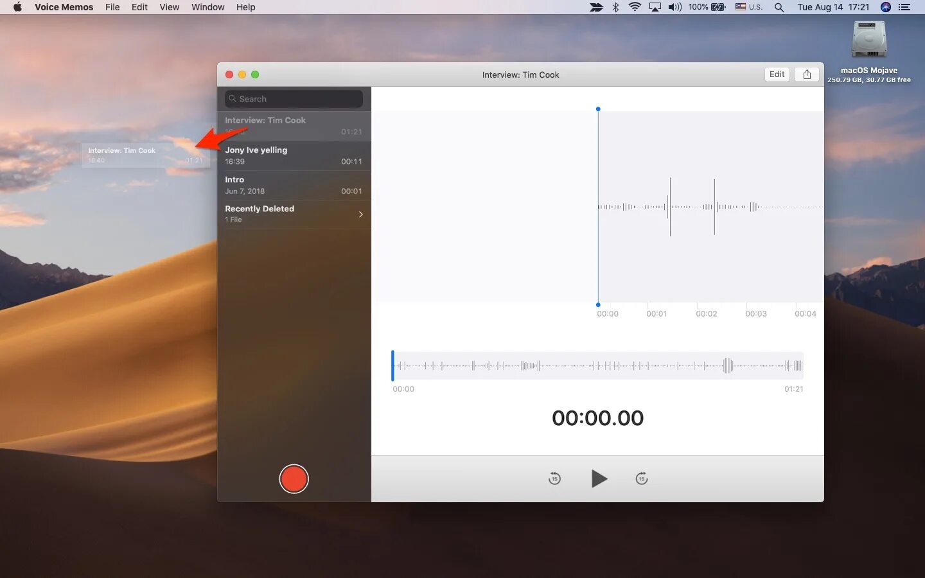Skip back 15 seconds
Image resolution: width=925 pixels, height=578 pixels.
coord(554,478)
